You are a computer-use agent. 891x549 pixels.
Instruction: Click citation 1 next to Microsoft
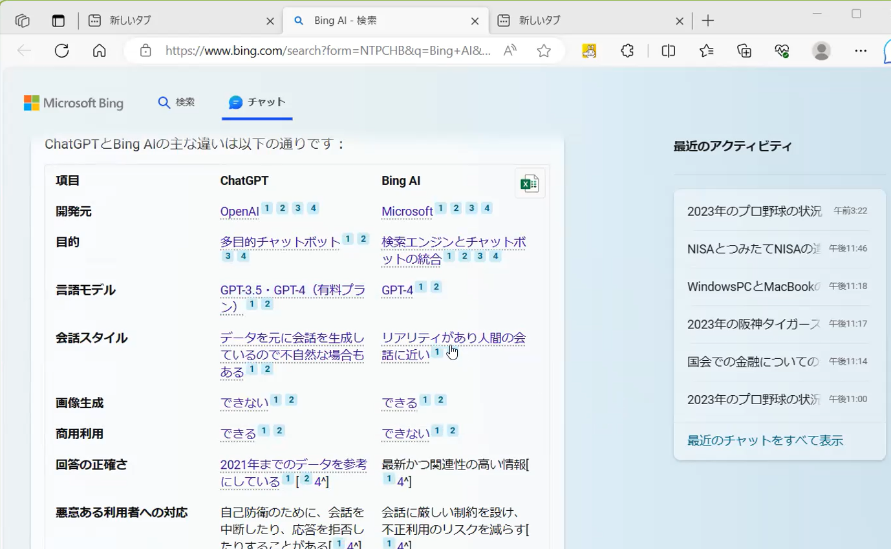(440, 208)
